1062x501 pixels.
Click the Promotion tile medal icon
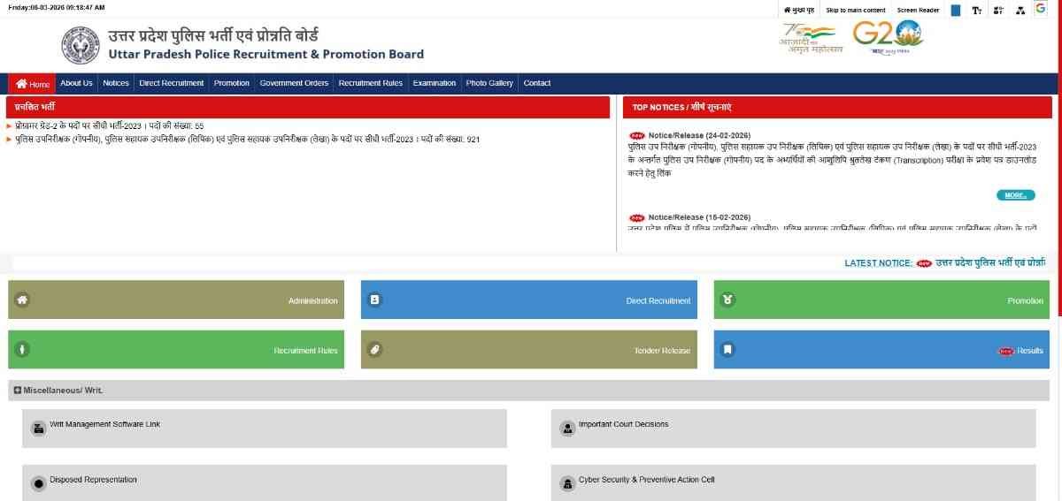(x=727, y=300)
